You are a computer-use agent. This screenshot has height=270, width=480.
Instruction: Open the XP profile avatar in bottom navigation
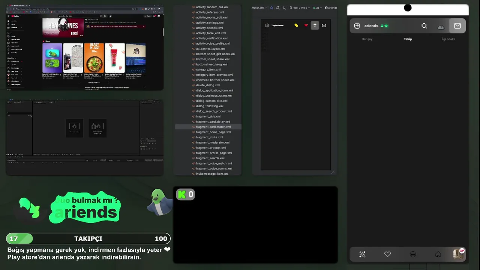[459, 254]
